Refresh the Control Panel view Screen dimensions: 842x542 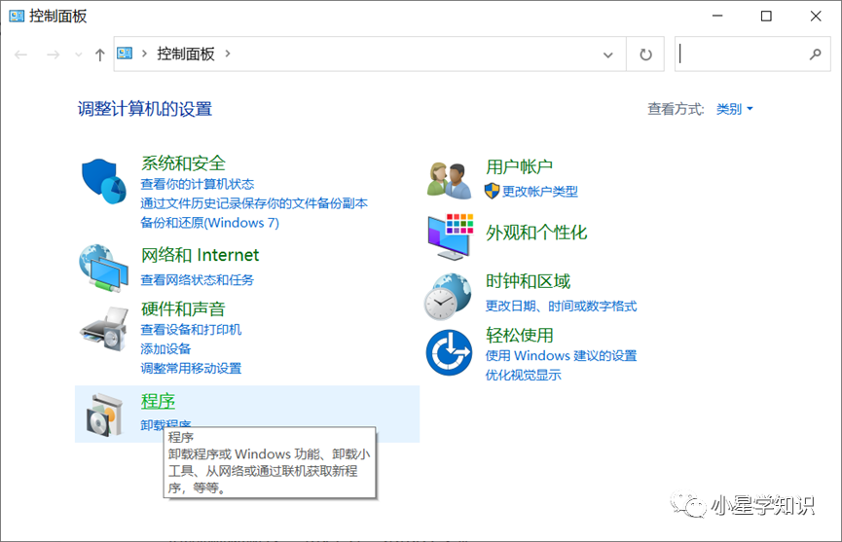[x=645, y=54]
